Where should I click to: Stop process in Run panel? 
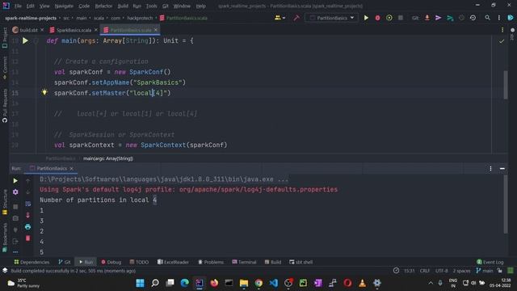tap(15, 207)
